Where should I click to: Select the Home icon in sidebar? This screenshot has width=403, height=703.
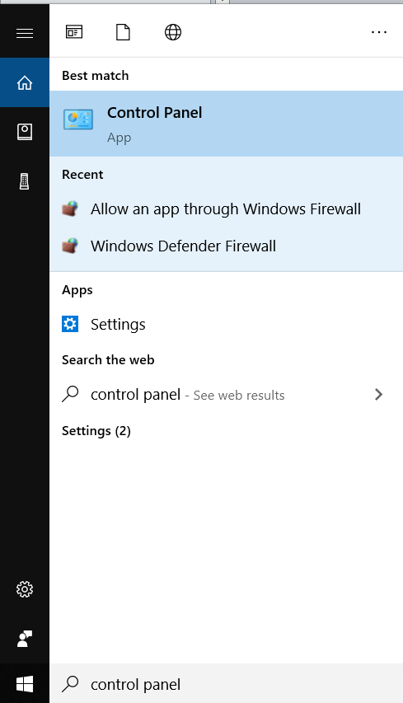(25, 82)
